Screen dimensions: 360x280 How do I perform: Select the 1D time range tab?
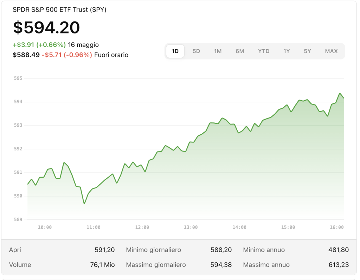175,51
